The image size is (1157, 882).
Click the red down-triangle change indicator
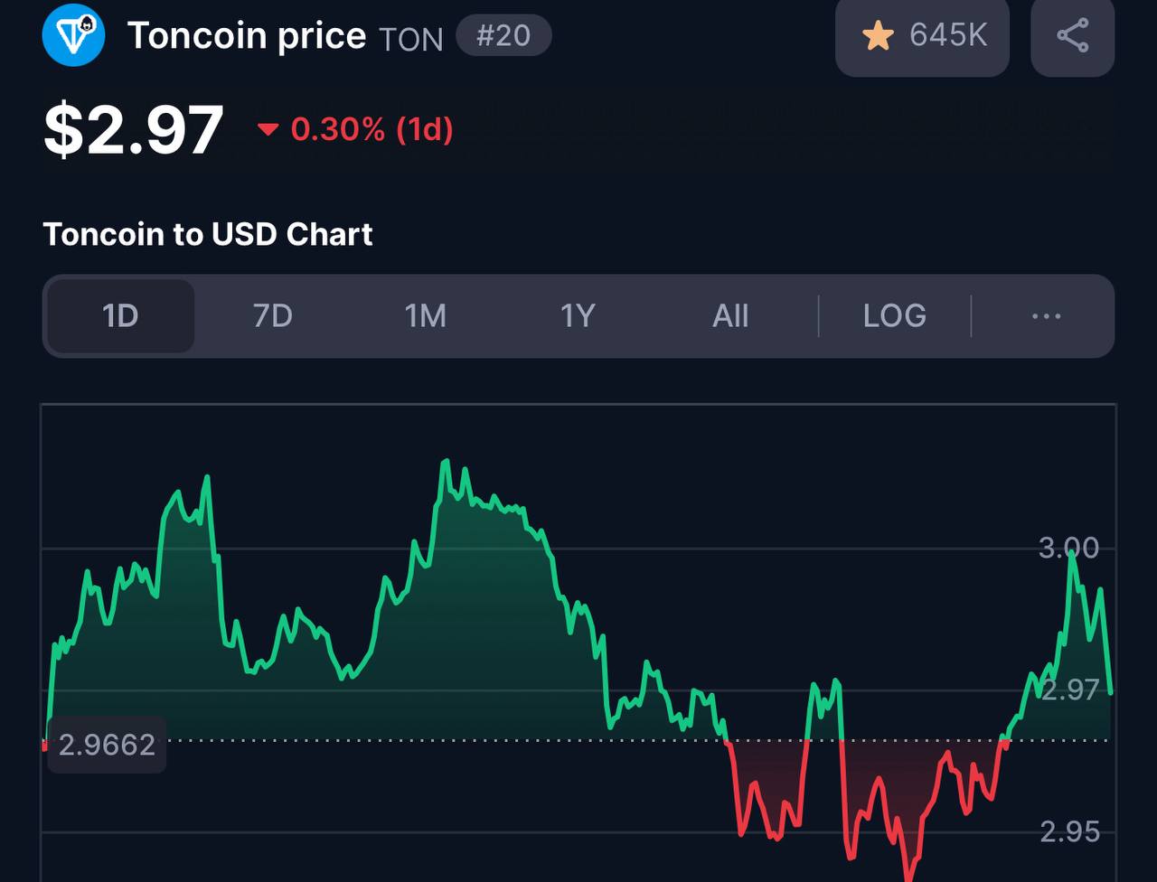[268, 130]
